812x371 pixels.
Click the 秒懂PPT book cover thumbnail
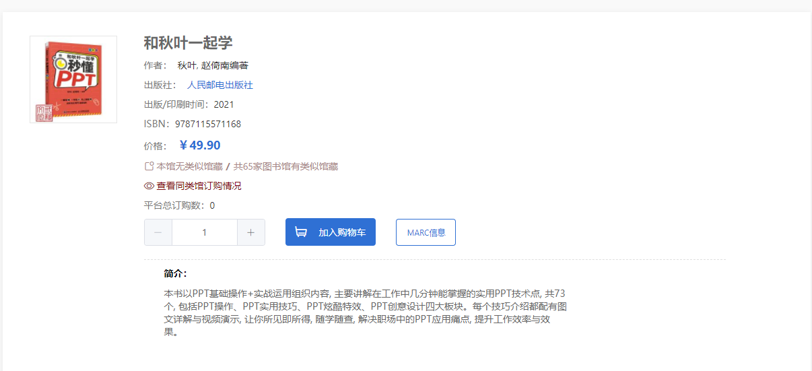[x=73, y=79]
